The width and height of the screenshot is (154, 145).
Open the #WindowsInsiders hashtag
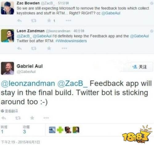tap(71, 41)
